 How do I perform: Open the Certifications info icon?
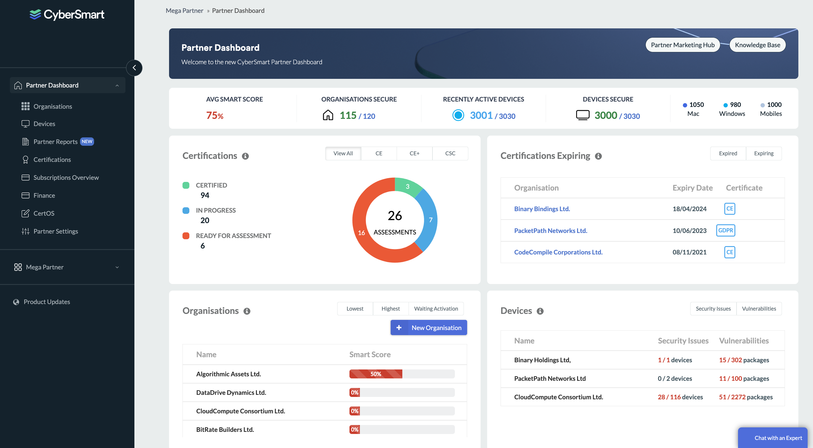point(245,156)
